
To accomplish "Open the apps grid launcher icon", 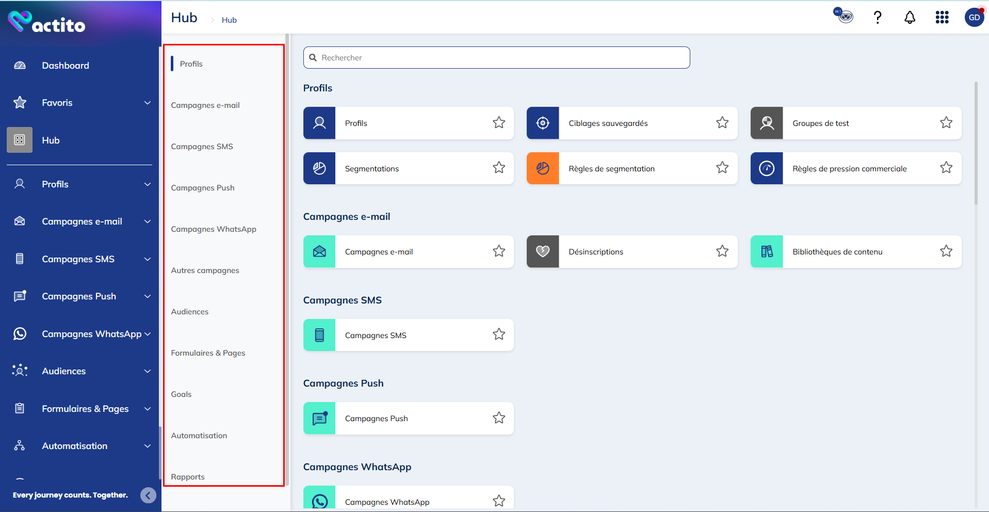I will click(942, 18).
